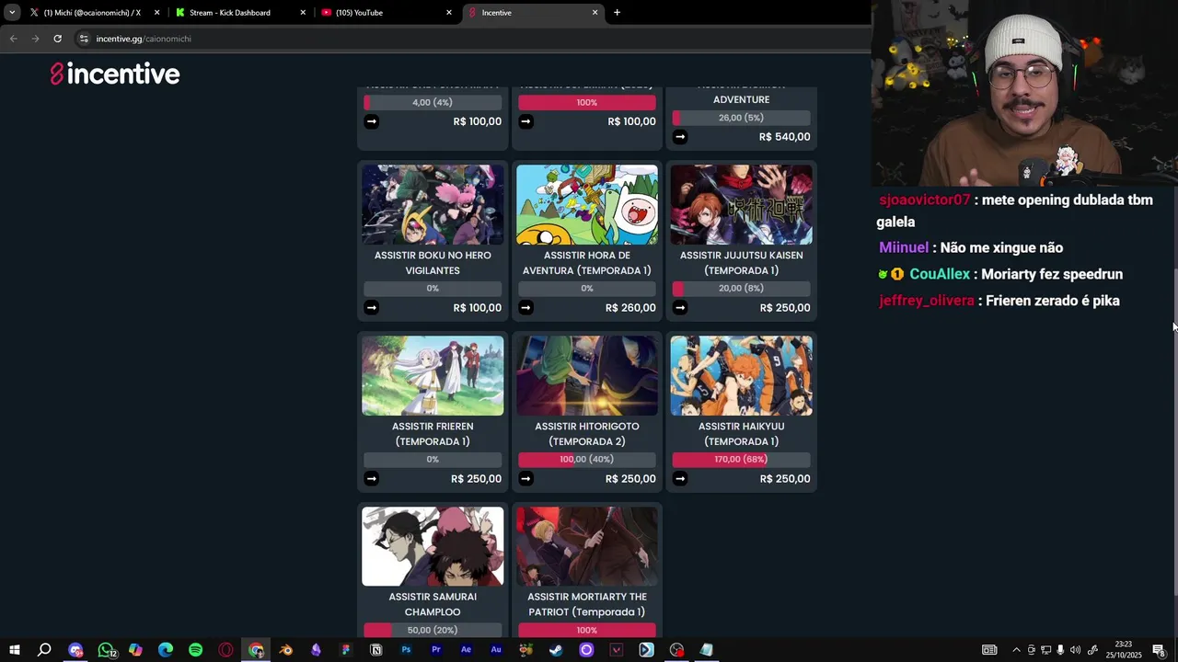Image resolution: width=1178 pixels, height=662 pixels.
Task: Switch to the Stream - Kick Dashboard tab
Action: 240,13
